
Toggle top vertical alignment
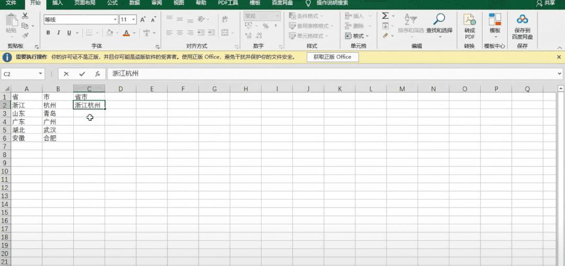169,19
